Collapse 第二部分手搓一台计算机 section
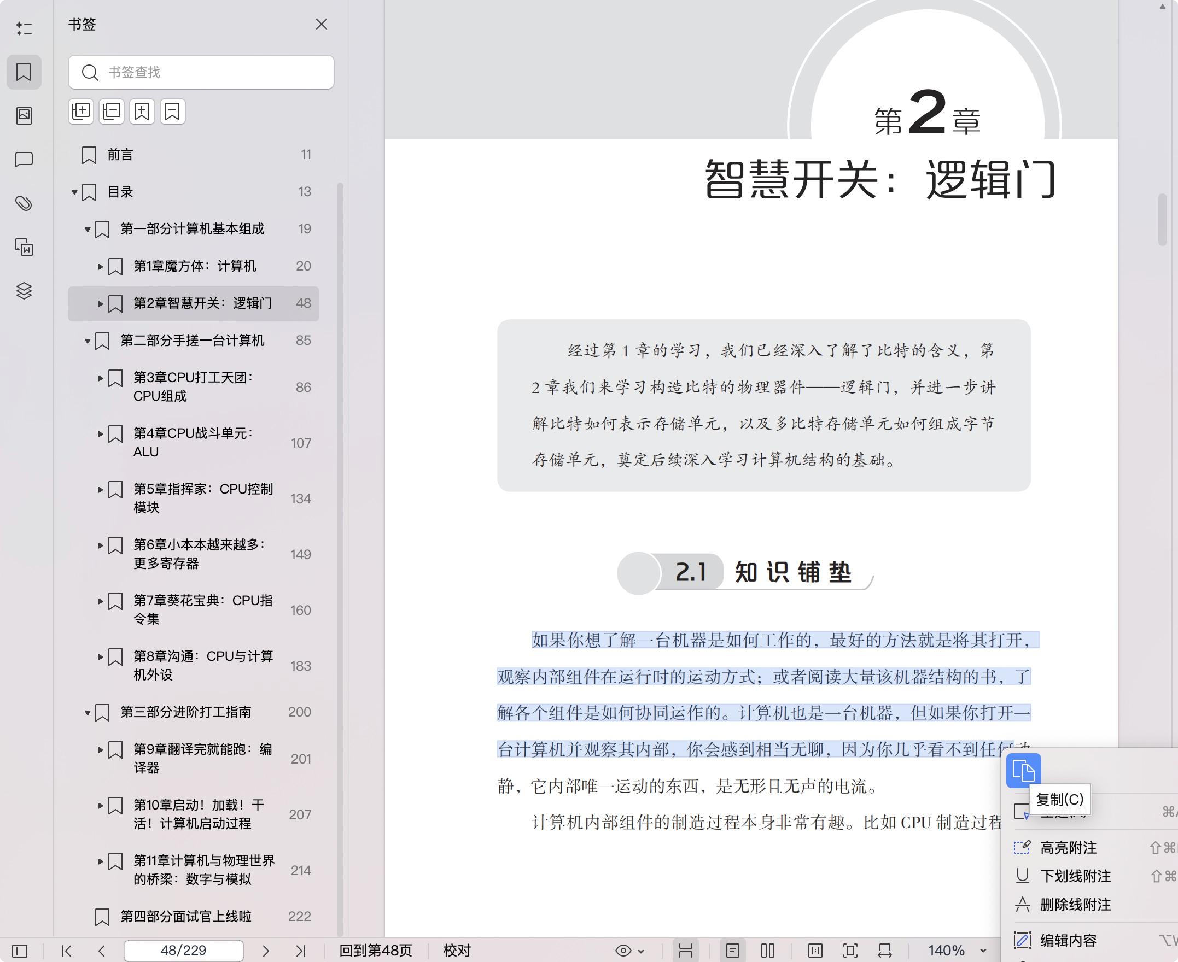Viewport: 1178px width, 962px height. point(88,341)
